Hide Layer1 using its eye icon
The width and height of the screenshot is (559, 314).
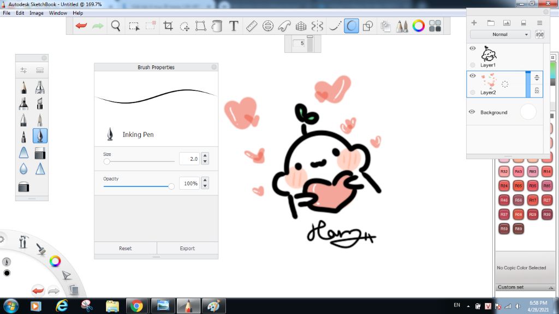point(472,49)
